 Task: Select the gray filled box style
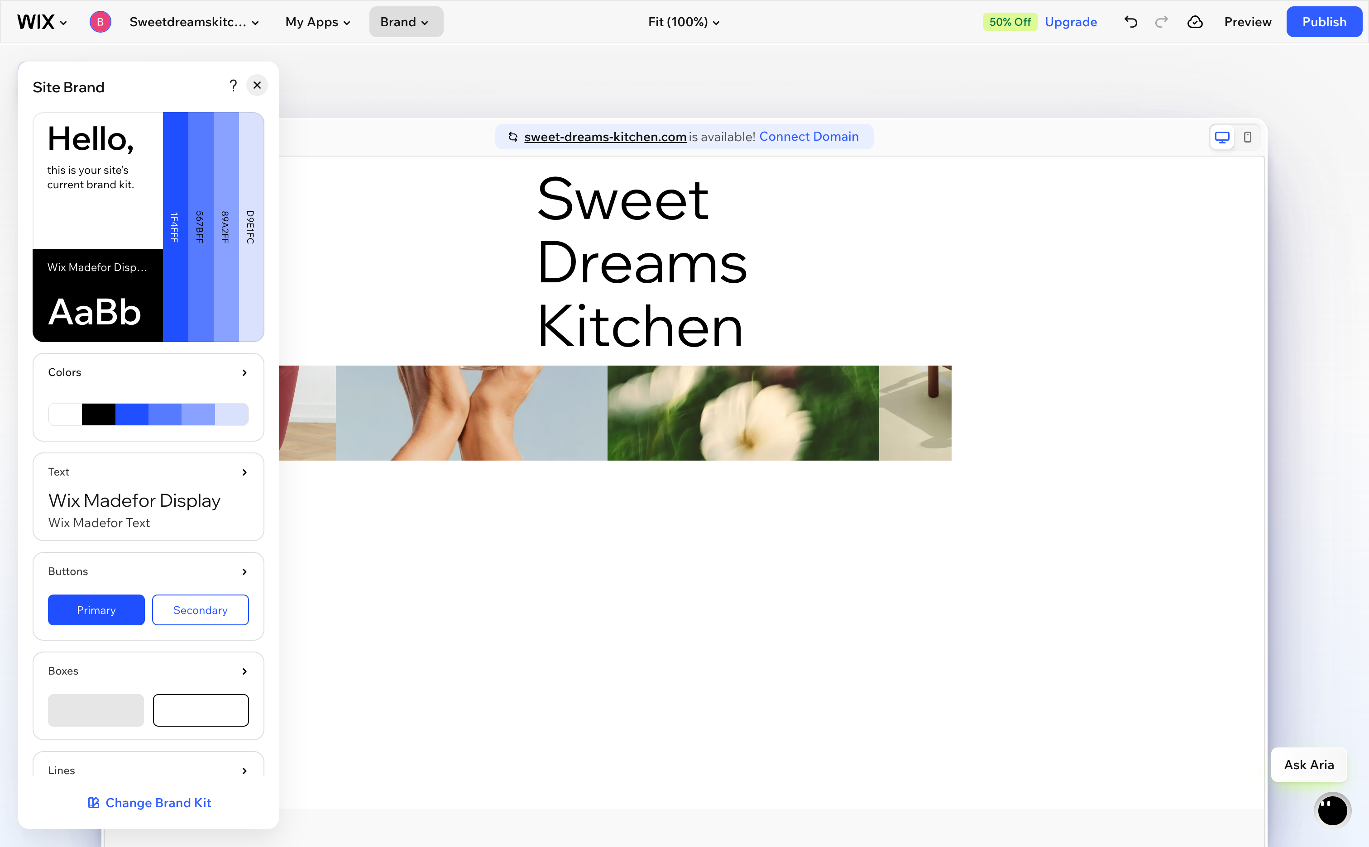pyautogui.click(x=96, y=710)
